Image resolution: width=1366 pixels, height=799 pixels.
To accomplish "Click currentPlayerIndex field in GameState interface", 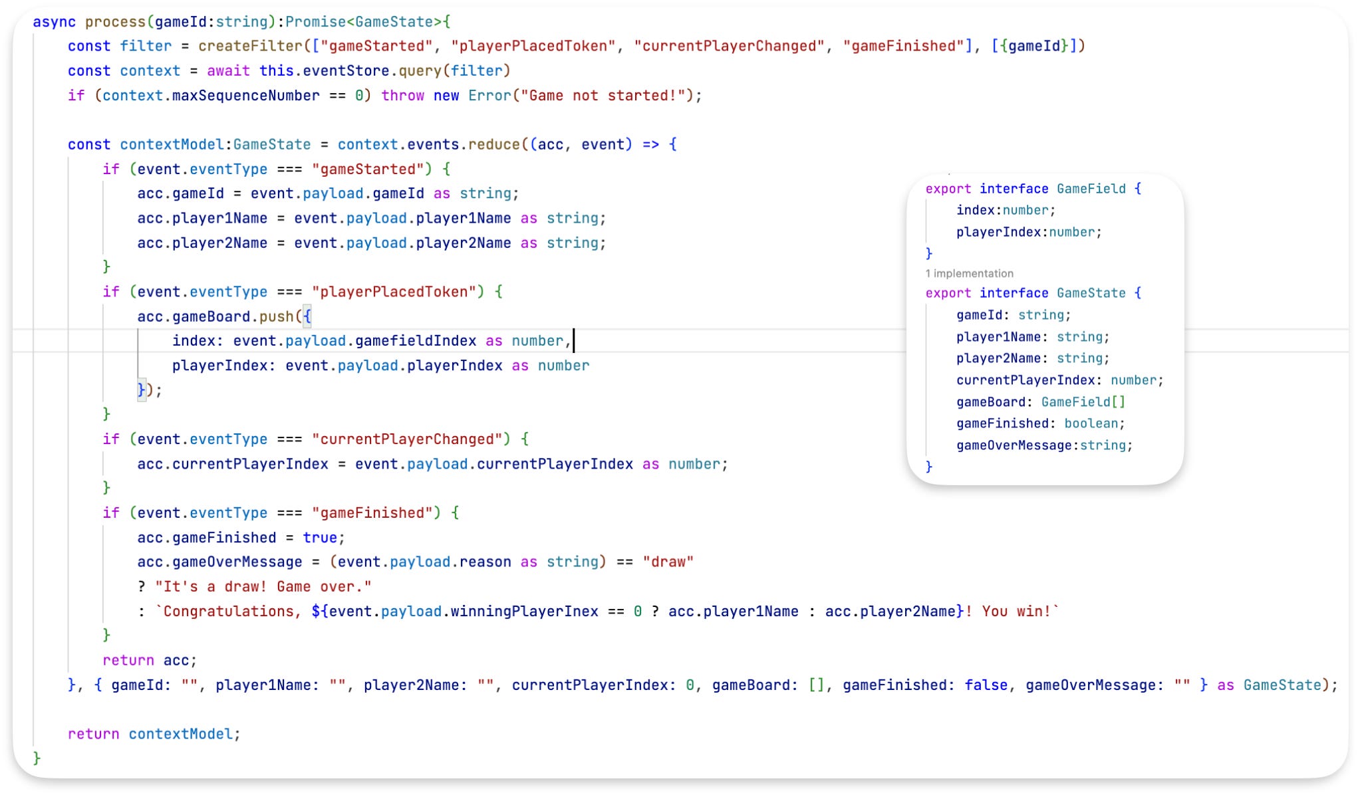I will (1025, 380).
